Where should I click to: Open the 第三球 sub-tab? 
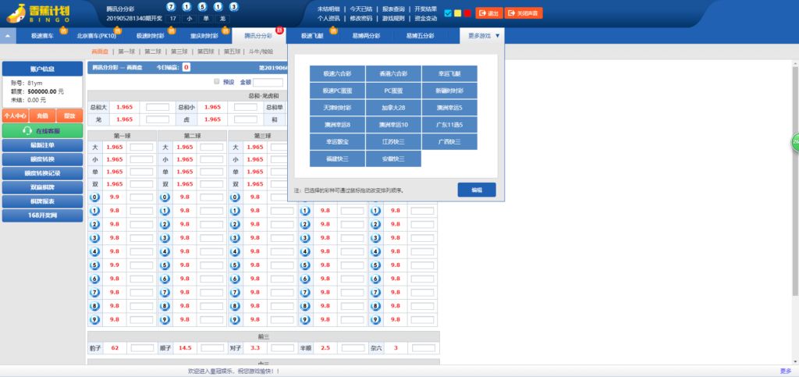pyautogui.click(x=179, y=52)
